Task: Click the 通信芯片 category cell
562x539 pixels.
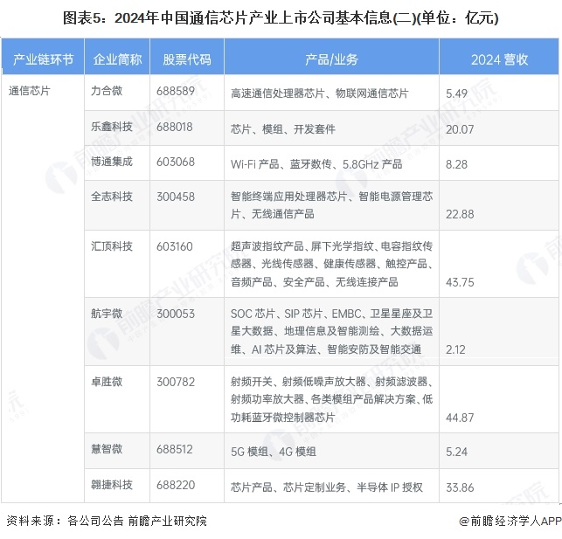Action: [30, 91]
